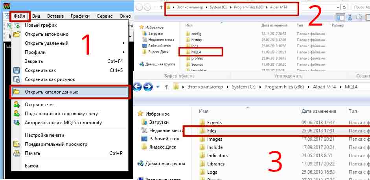Viewport: 370px width, 180px height.
Task: Select Яндекс.Диск in lower navigation pane
Action: [x=162, y=147]
